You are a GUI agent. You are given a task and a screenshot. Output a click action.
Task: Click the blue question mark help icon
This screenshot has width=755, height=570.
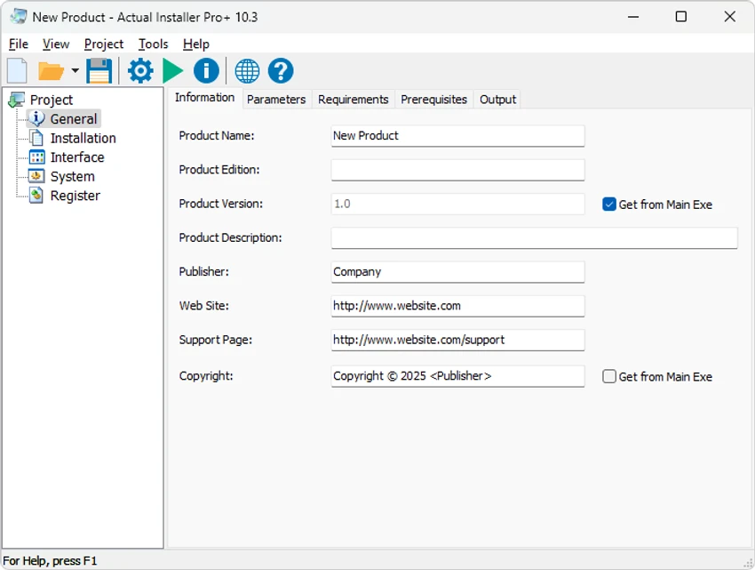(x=280, y=71)
